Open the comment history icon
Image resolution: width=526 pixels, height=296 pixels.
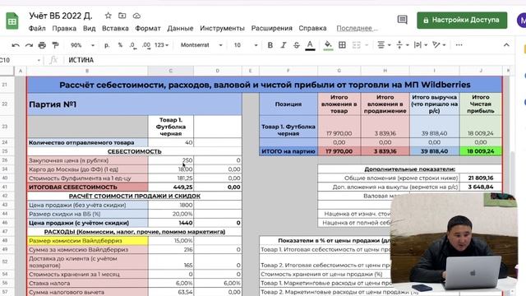coord(402,20)
